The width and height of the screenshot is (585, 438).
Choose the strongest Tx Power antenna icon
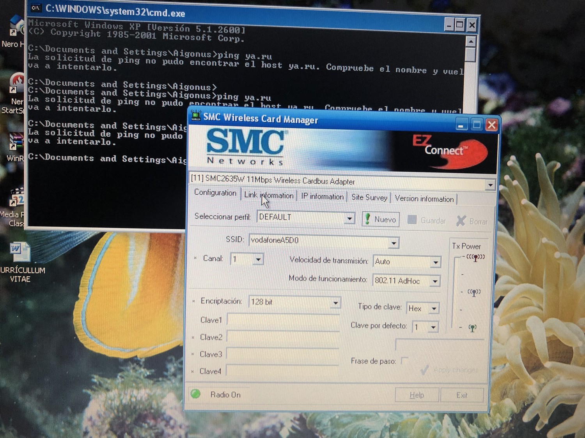tap(475, 257)
